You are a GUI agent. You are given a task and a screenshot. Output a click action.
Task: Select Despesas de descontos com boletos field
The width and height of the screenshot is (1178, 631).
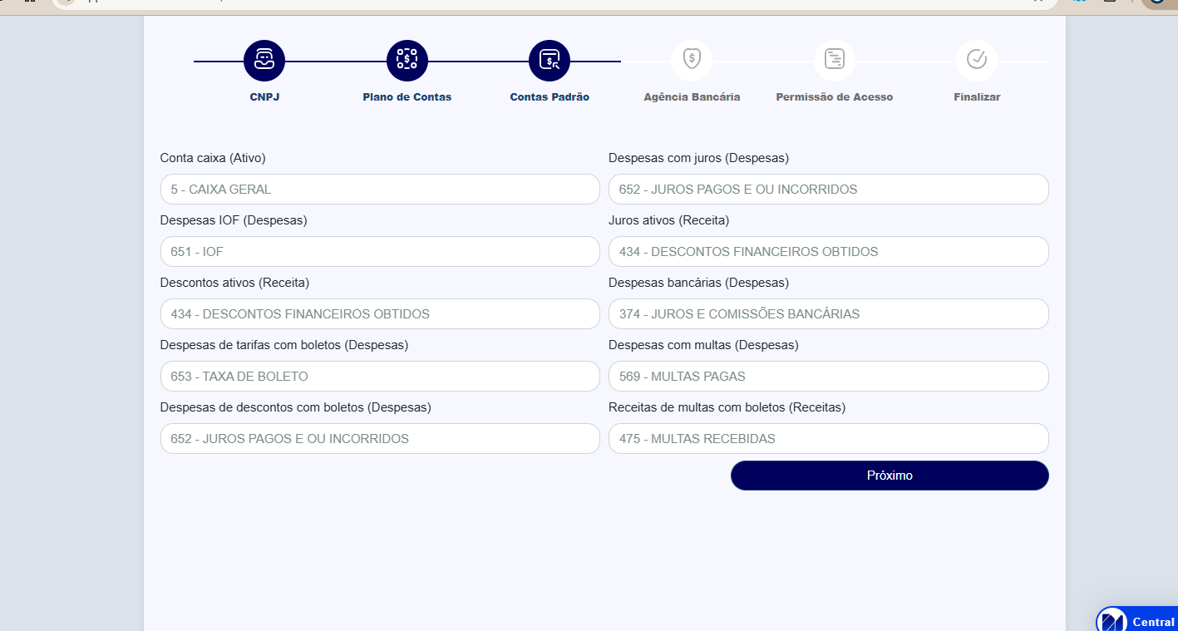pyautogui.click(x=380, y=439)
